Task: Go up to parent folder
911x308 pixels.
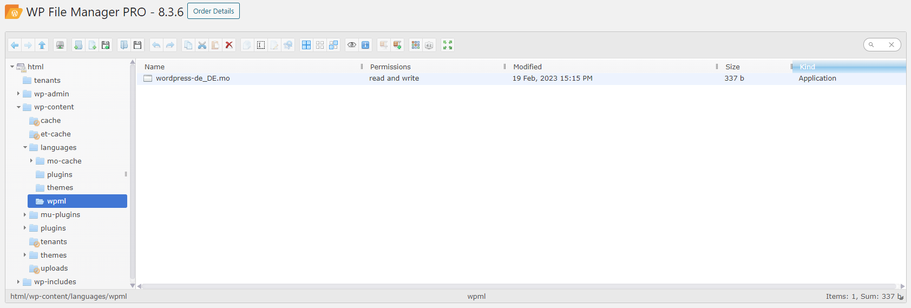Action: tap(42, 45)
